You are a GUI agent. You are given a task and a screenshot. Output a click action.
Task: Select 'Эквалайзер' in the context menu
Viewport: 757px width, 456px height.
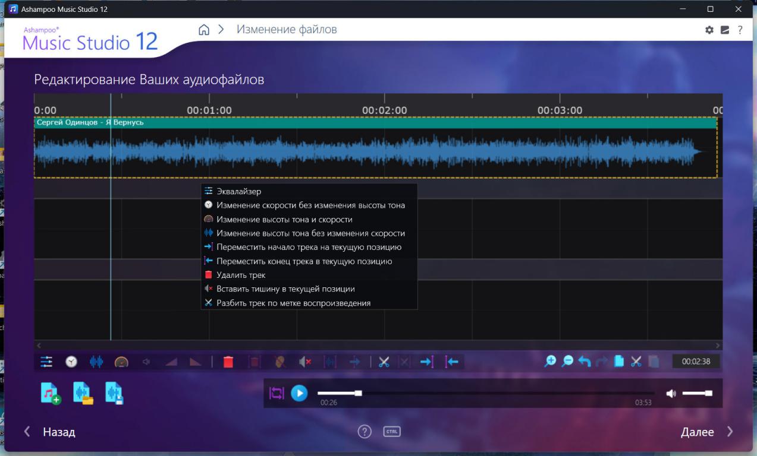pyautogui.click(x=238, y=191)
